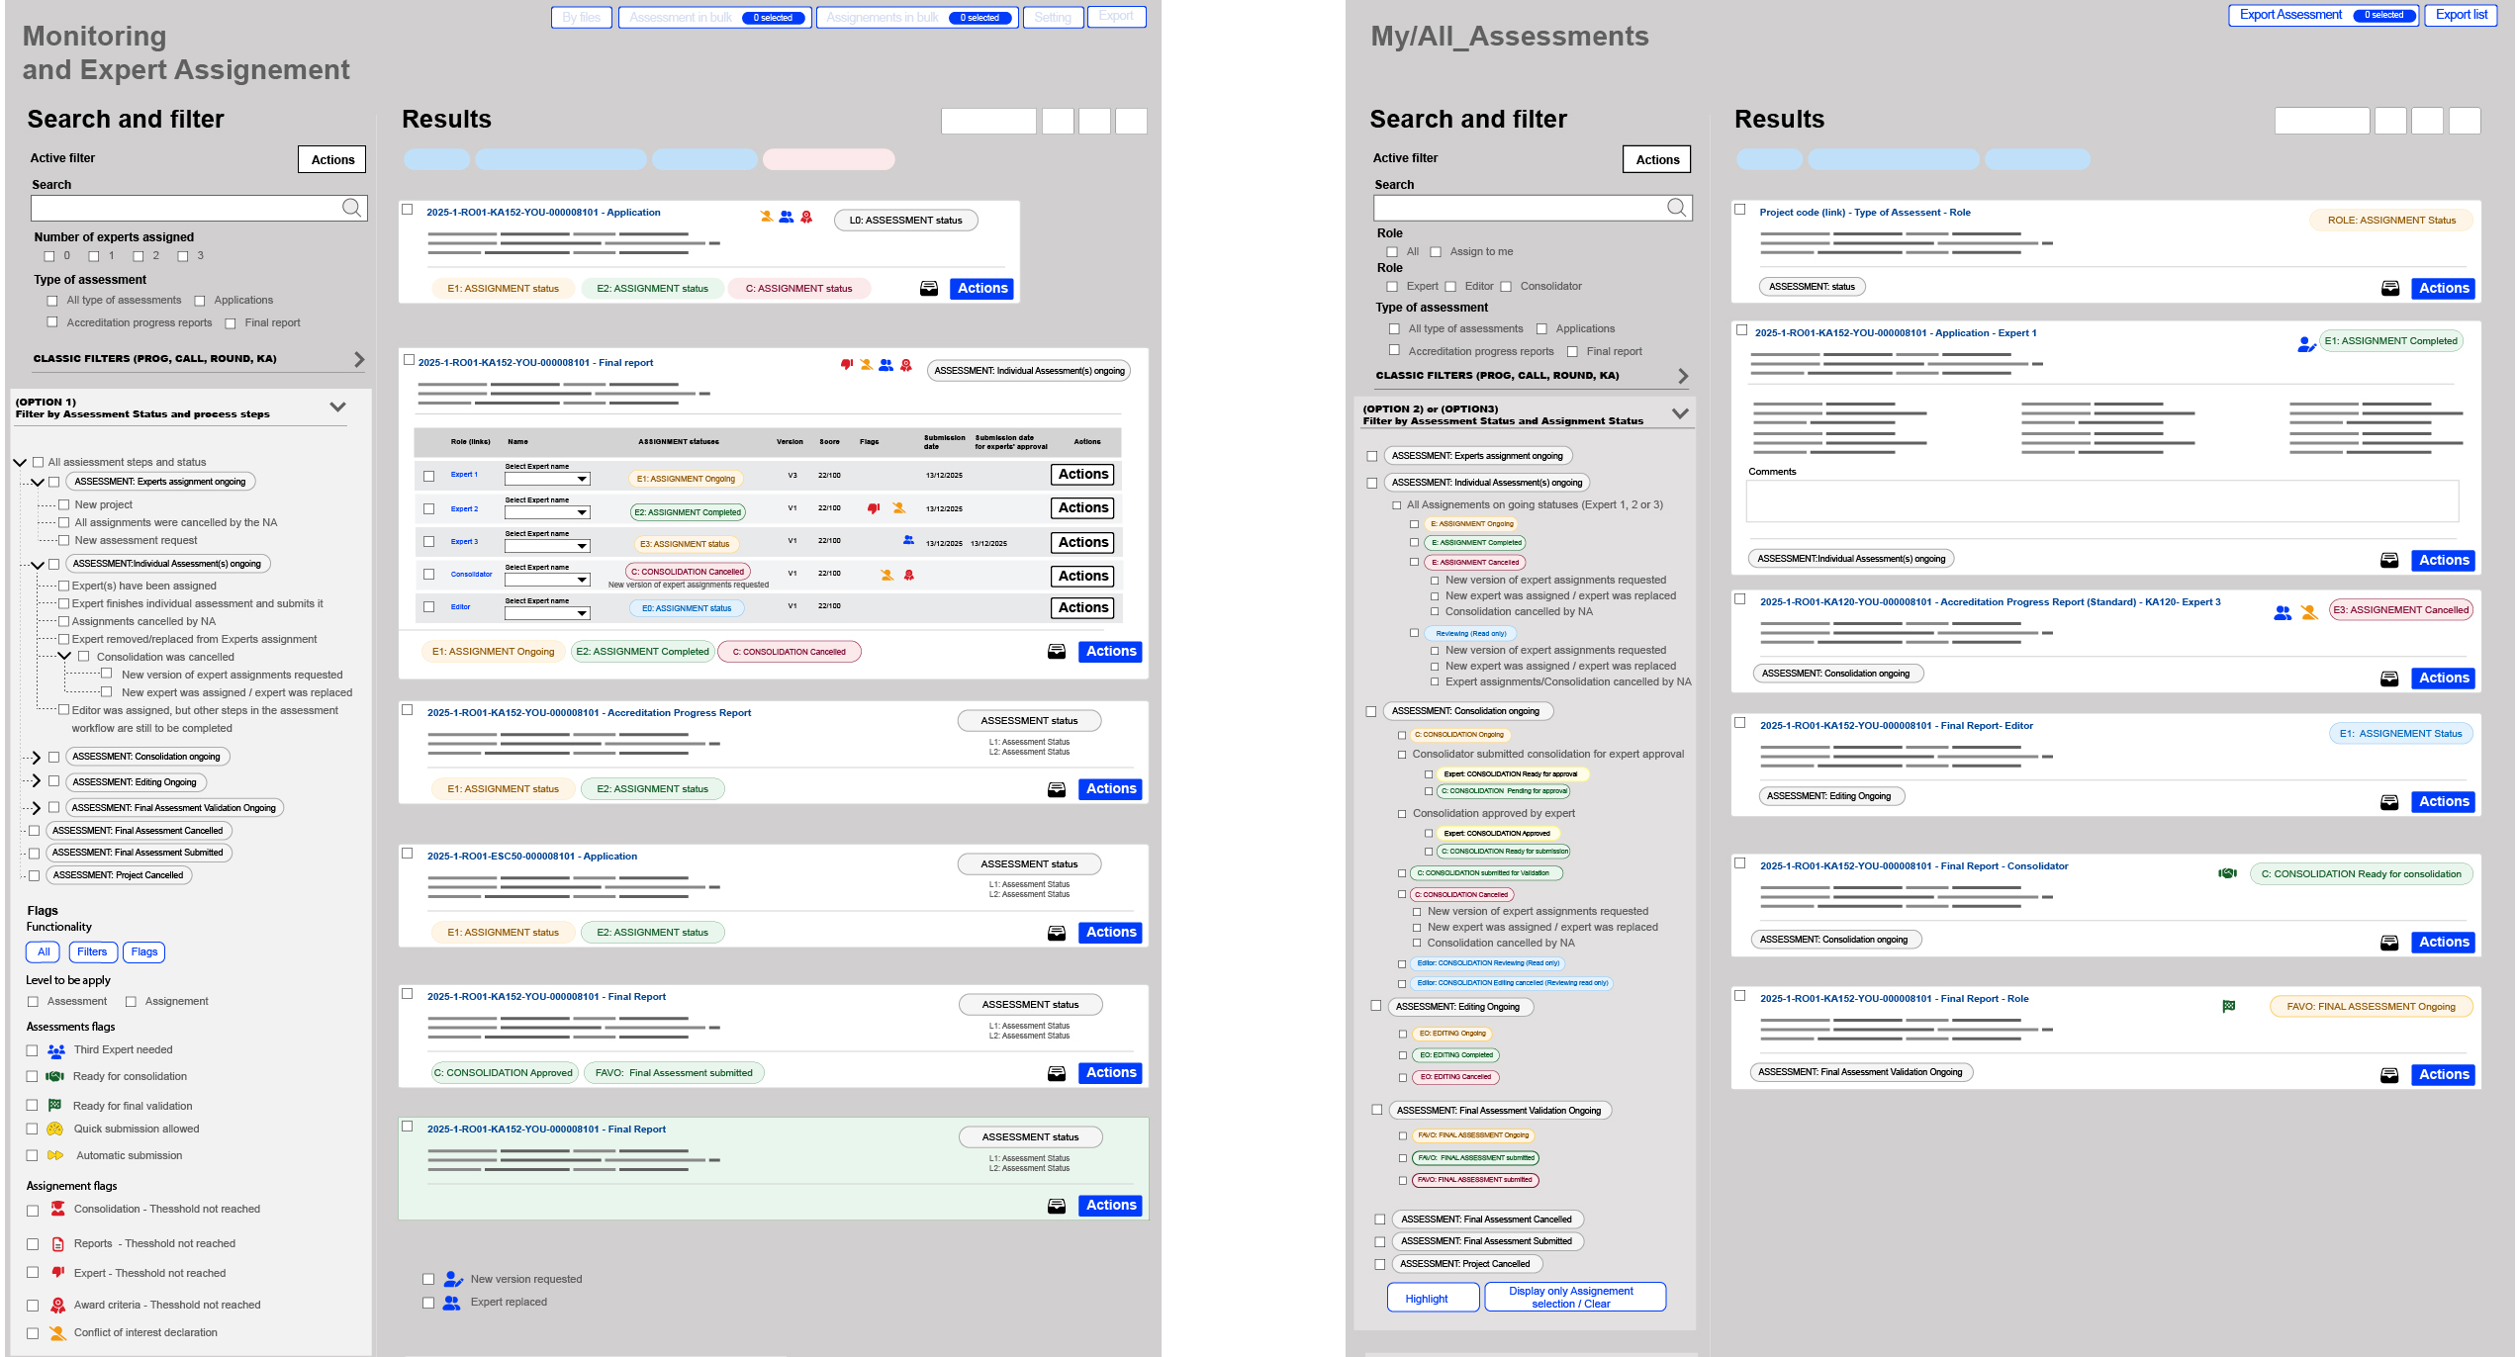
Task: Click handshake icon on Final Report Consolidator card
Action: pos(2227,873)
